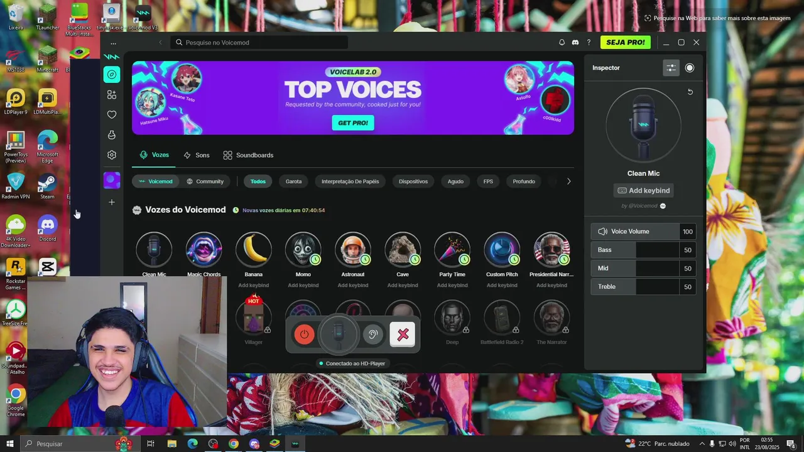Viewport: 804px width, 452px height.
Task: Filter voices by Profundo
Action: click(524, 181)
